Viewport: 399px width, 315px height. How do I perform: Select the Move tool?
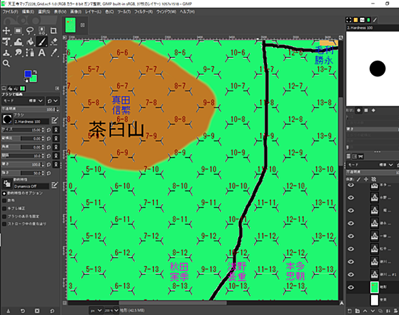click(x=6, y=31)
